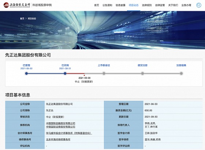Open the 自律监管 menu item

click(x=160, y=5)
